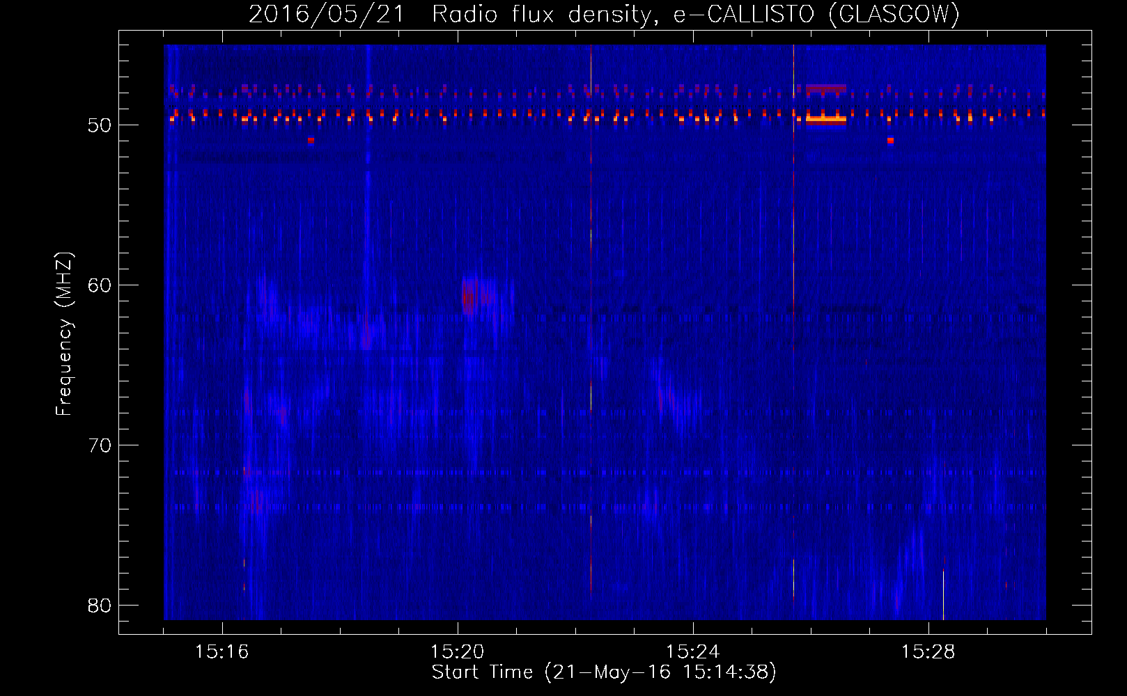The image size is (1127, 696).
Task: Click the 15:16 time tick label
Action: point(221,652)
